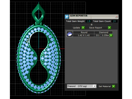Click the Total Gem Weight label
The height and width of the screenshot is (99, 132).
coord(75,21)
